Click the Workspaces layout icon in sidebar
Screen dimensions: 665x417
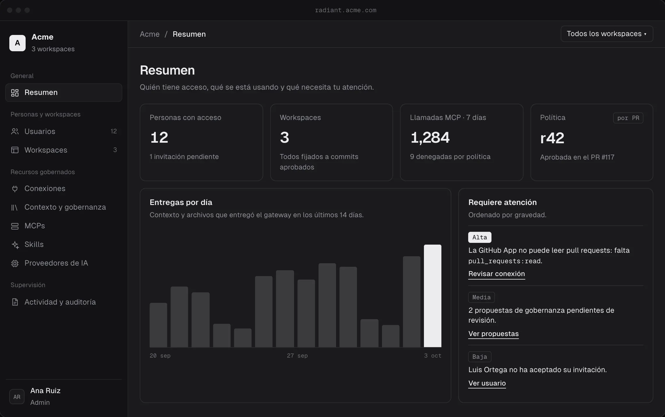pyautogui.click(x=15, y=150)
